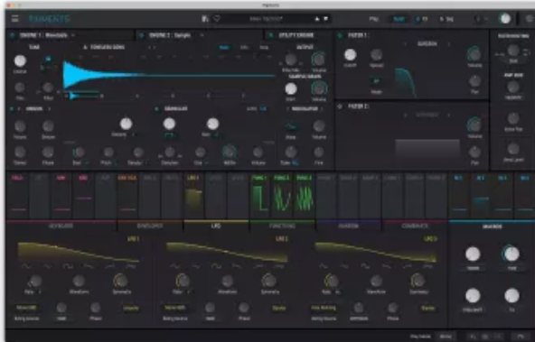Choose the sine shape icon for LFO 1
535x342 pixels.
pos(26,266)
